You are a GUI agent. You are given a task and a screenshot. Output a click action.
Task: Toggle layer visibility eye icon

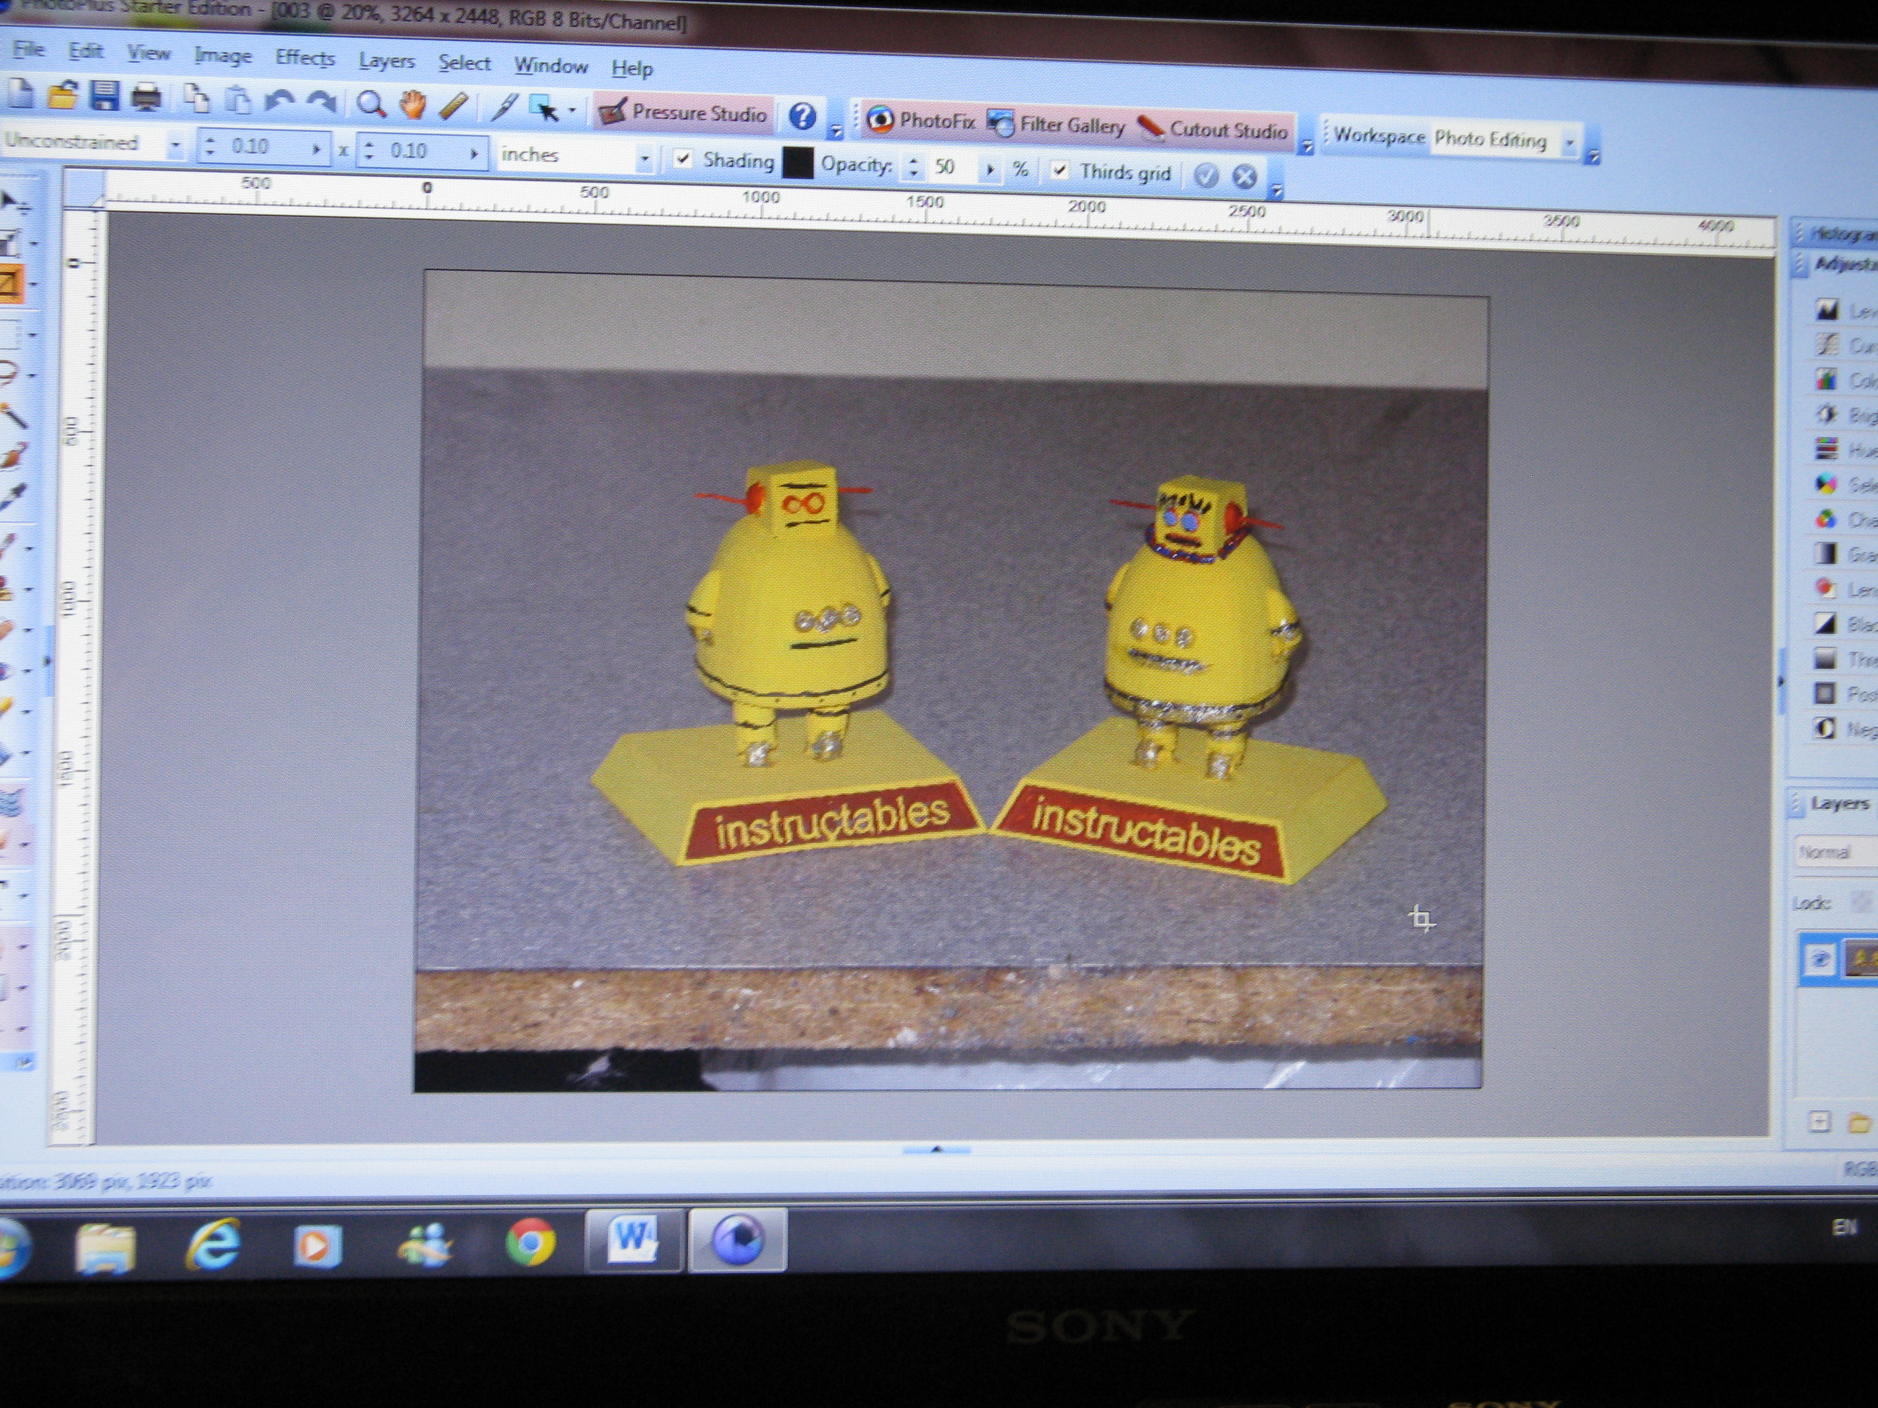pyautogui.click(x=1819, y=959)
